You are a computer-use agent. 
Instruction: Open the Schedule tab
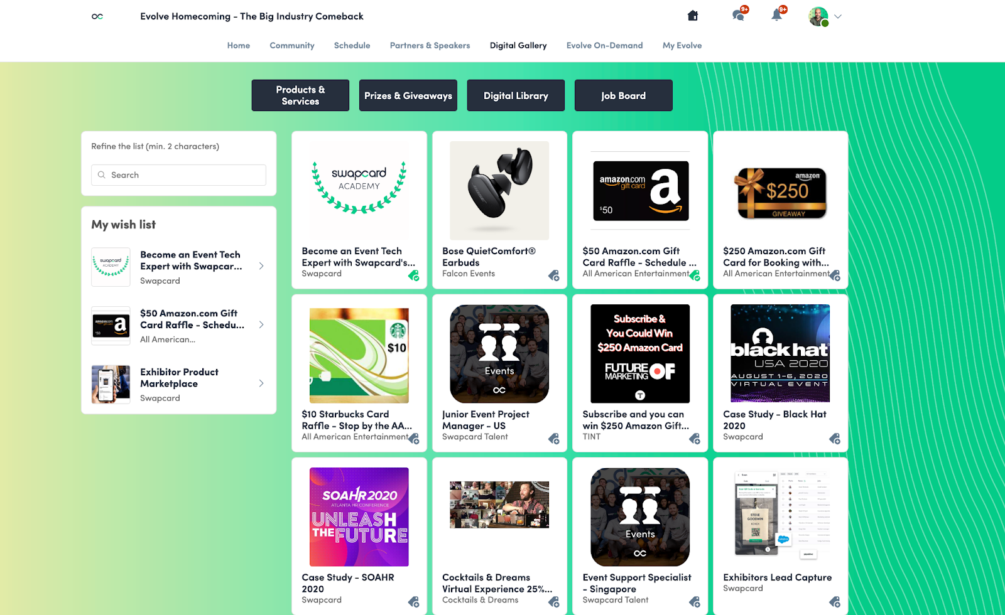click(x=352, y=45)
